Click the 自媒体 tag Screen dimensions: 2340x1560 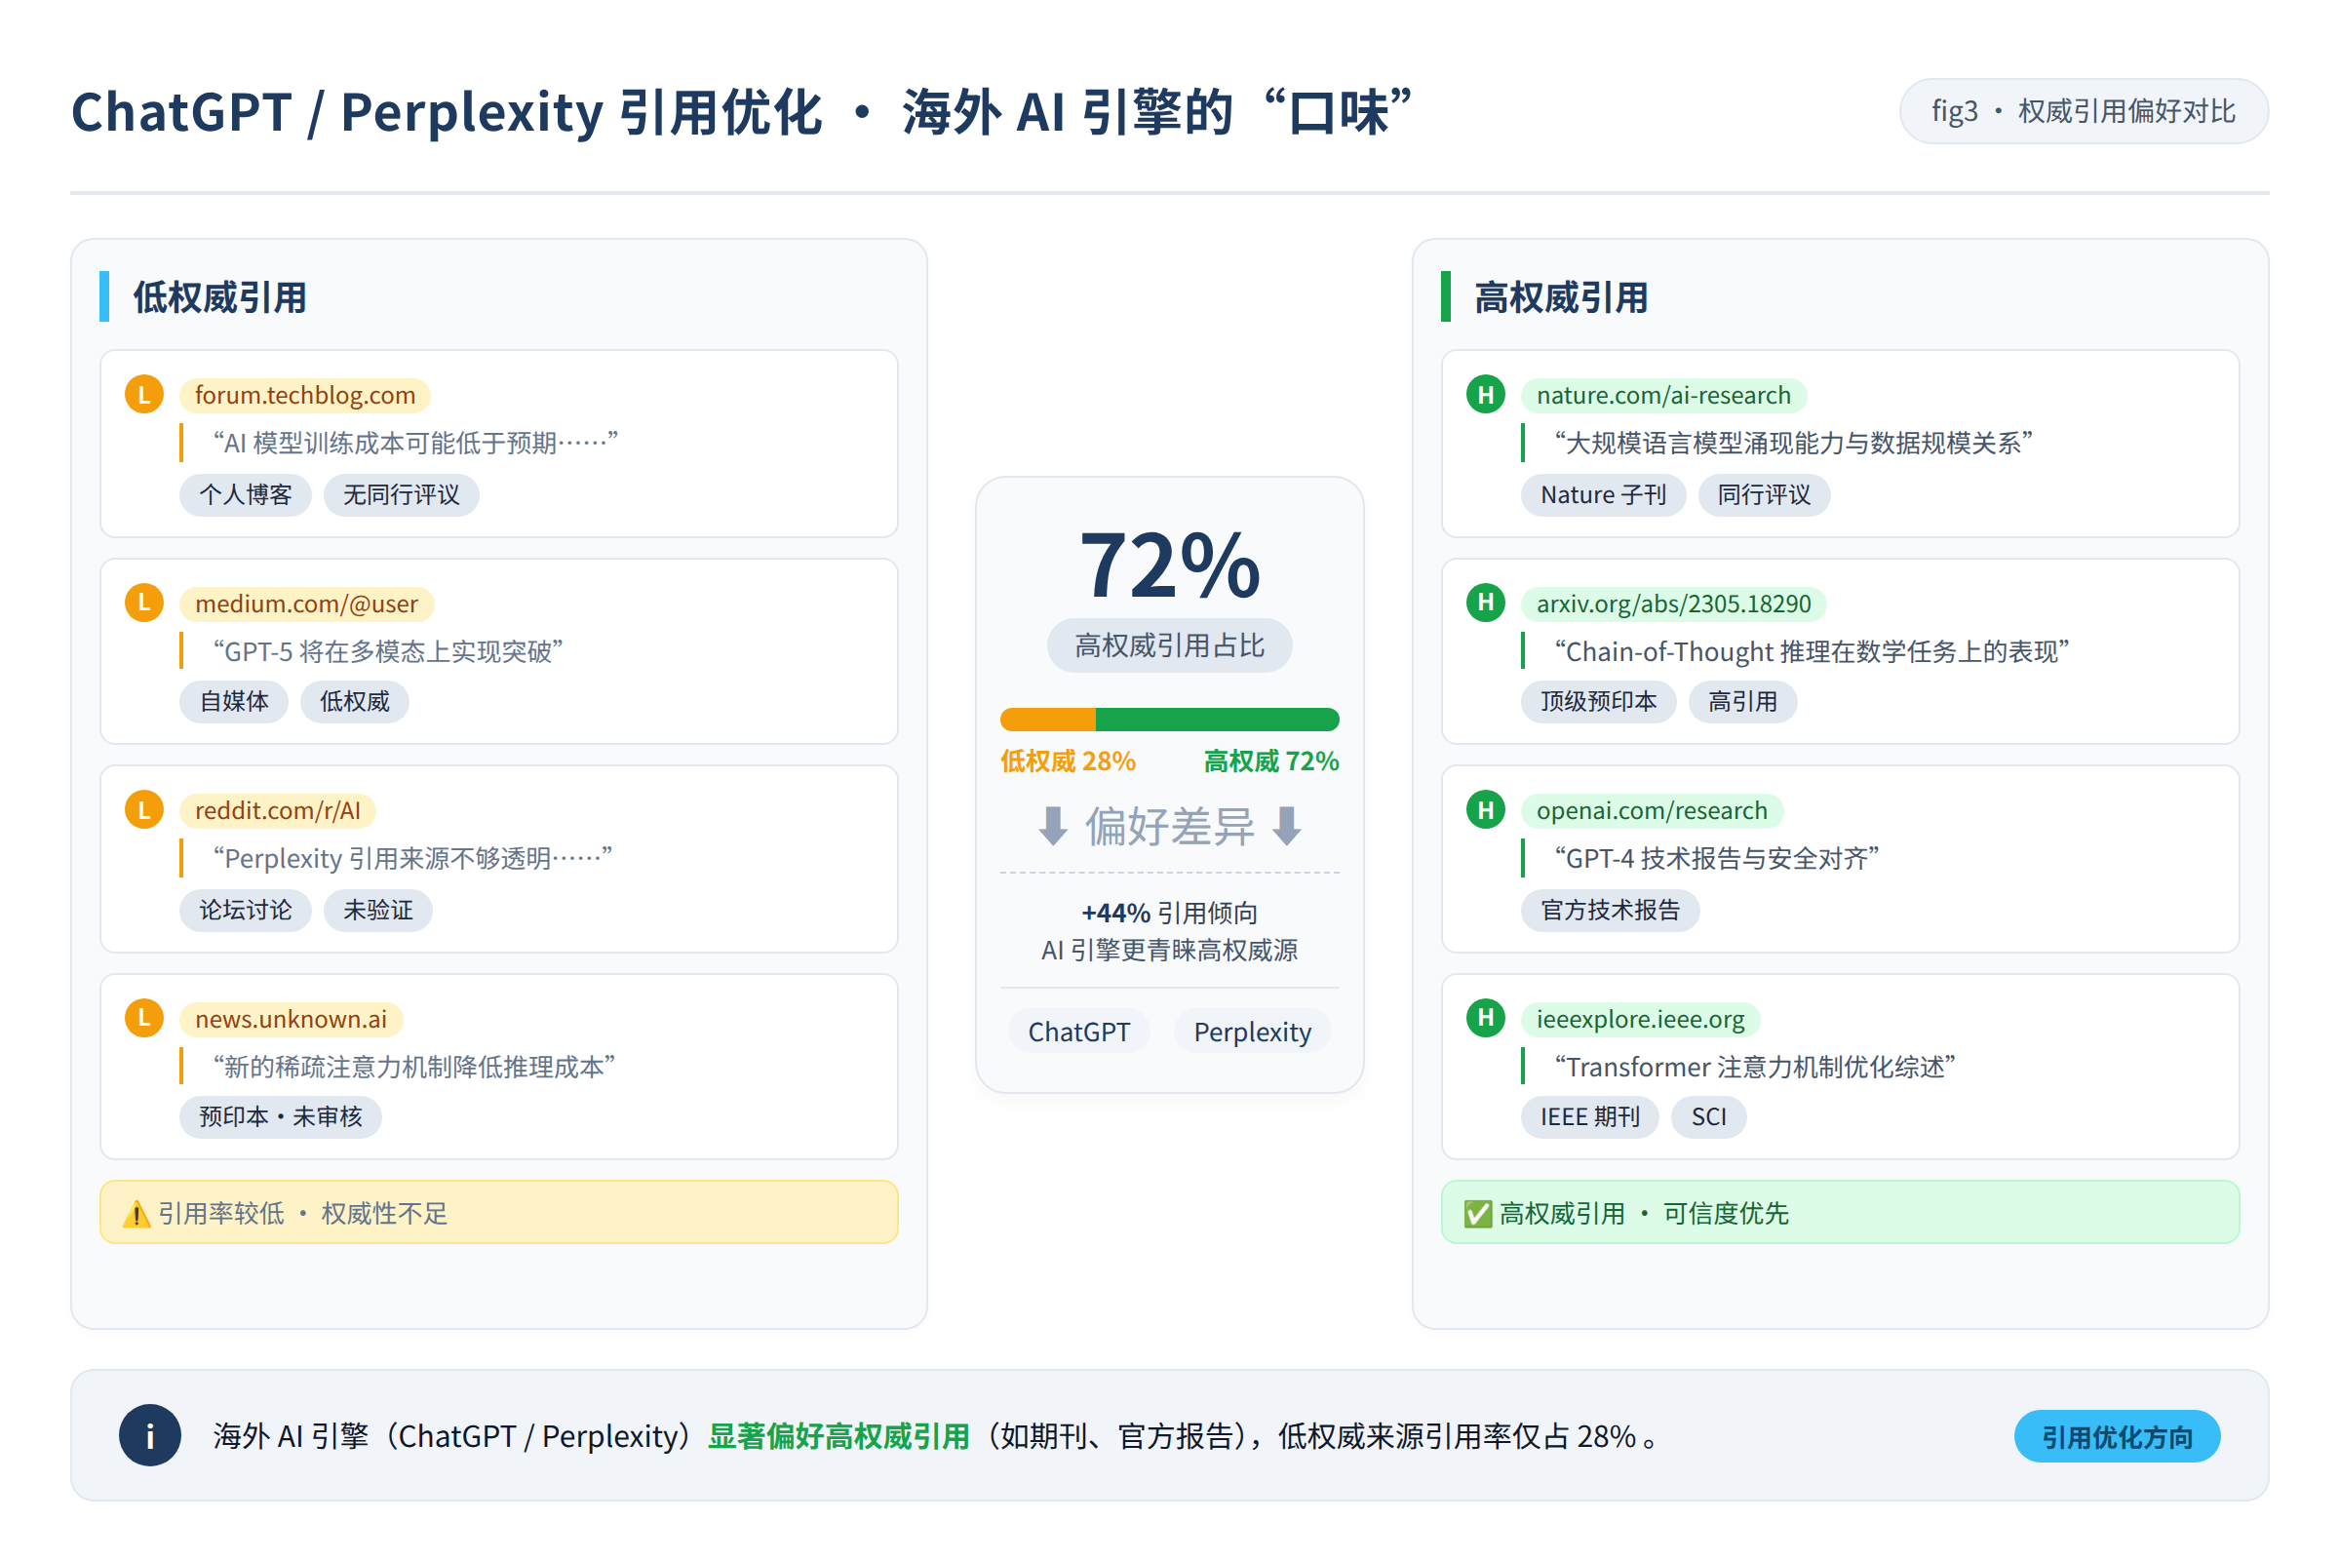click(234, 701)
